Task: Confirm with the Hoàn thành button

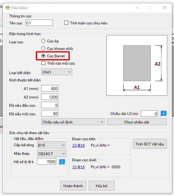Action: (73, 186)
